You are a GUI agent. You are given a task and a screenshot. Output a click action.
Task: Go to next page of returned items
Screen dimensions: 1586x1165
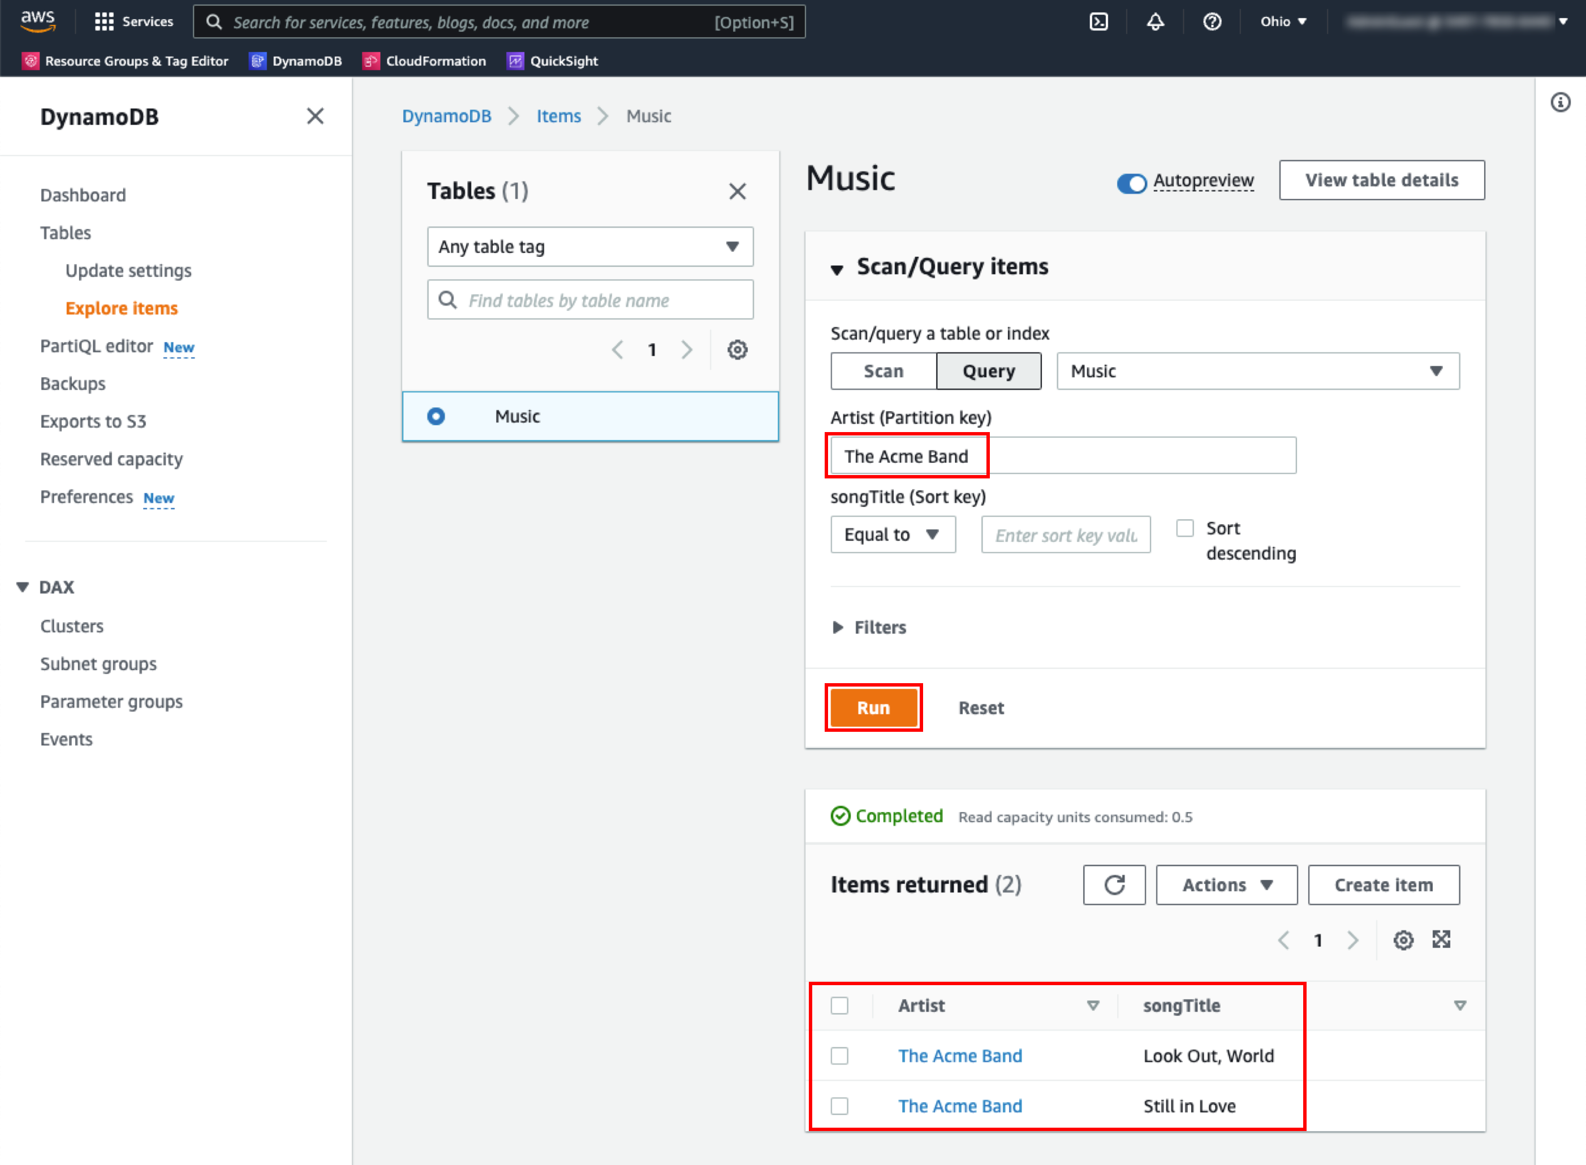pos(1352,940)
